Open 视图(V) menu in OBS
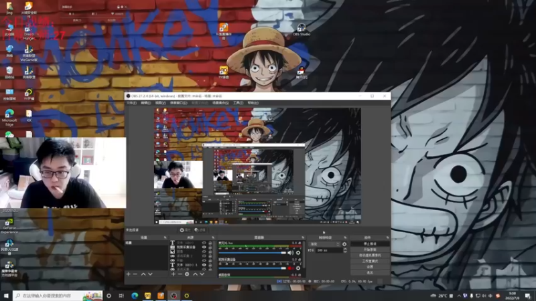The width and height of the screenshot is (536, 301). tap(160, 103)
